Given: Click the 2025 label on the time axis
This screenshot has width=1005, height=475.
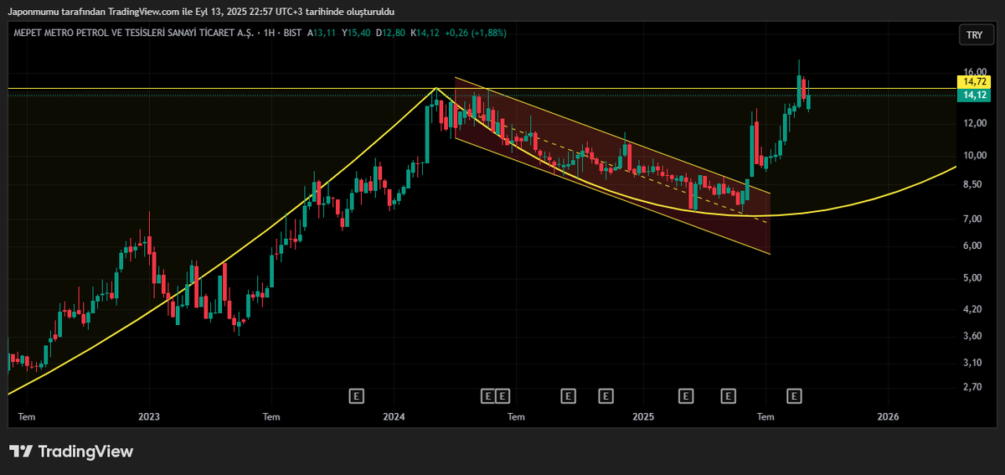Looking at the screenshot, I should coord(642,416).
